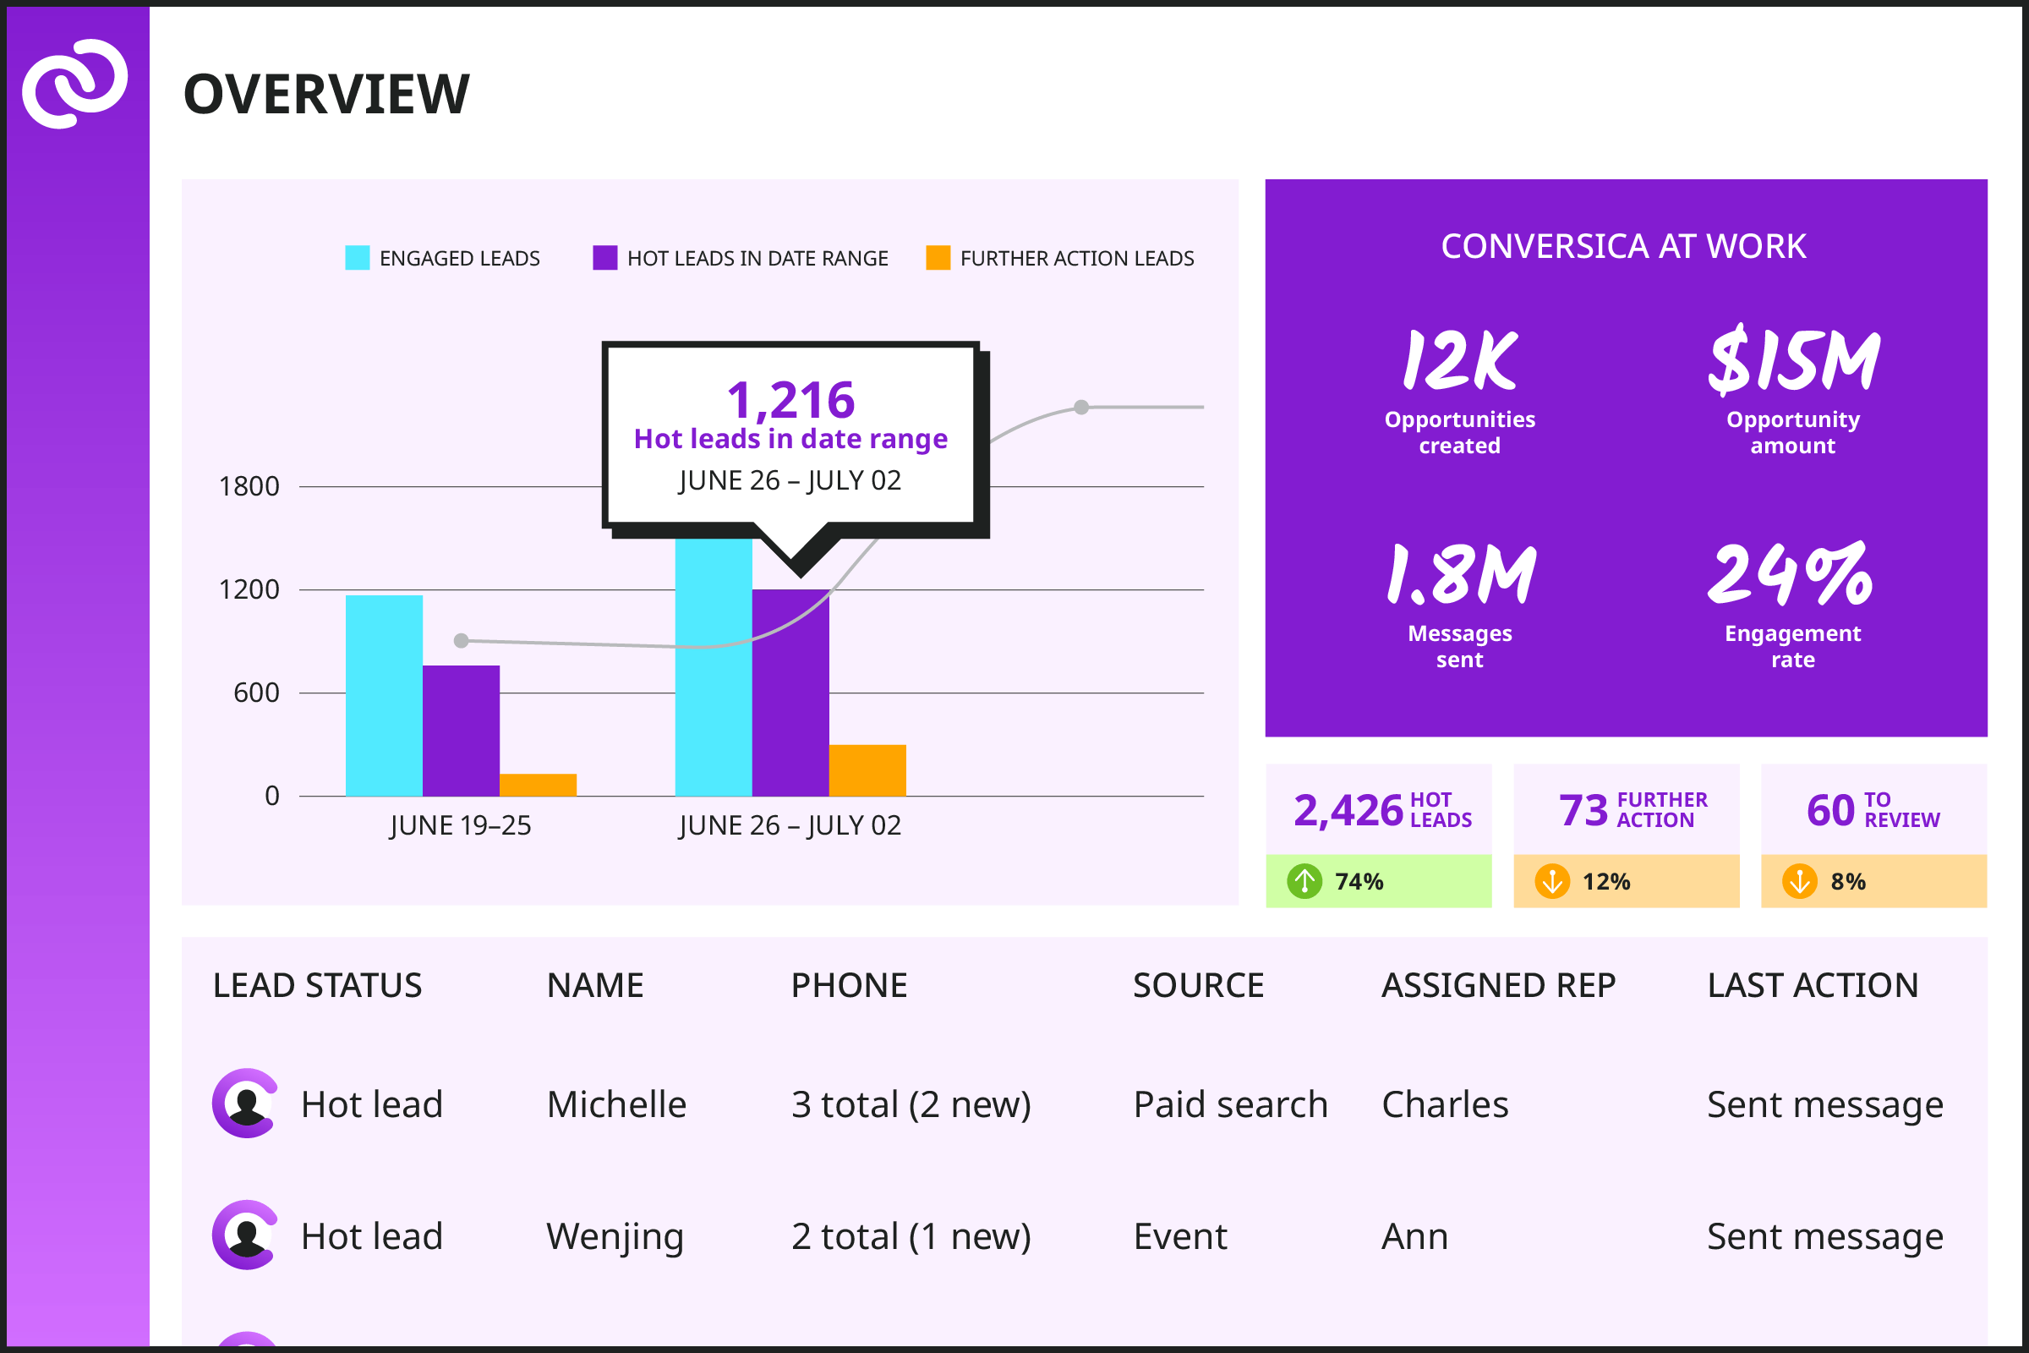This screenshot has width=2029, height=1353.
Task: Select the Further Action Leads legend label
Action: pyautogui.click(x=1077, y=258)
